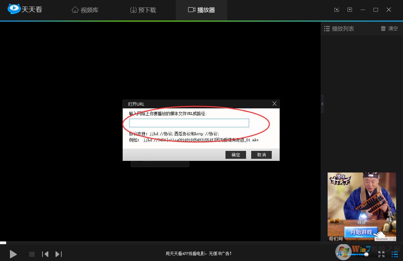
Task: Click the 预下载 download icon
Action: [x=134, y=10]
